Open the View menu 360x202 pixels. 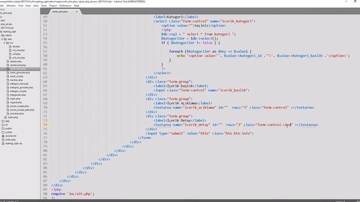click(x=28, y=6)
